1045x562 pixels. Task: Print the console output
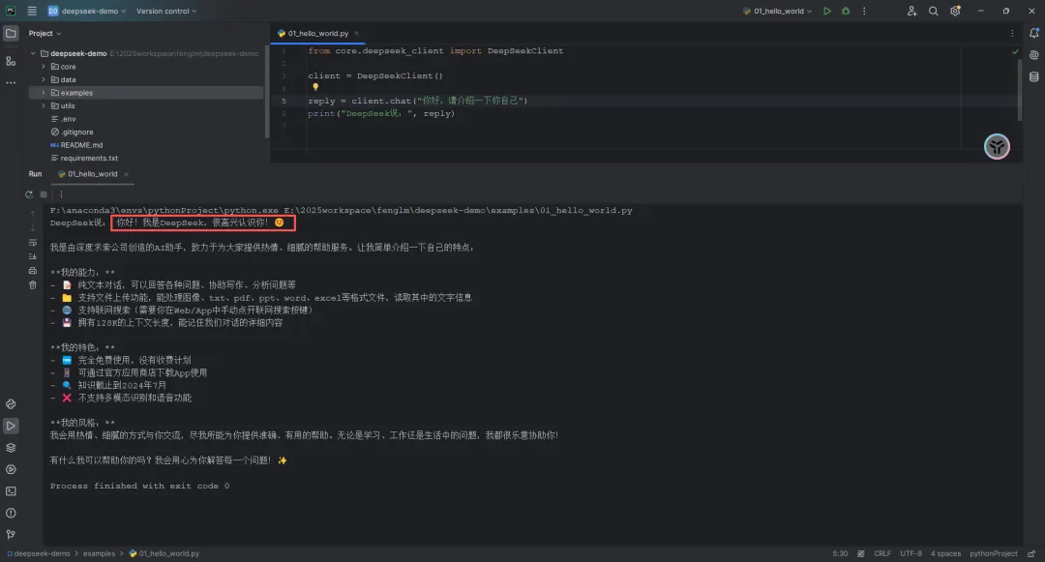(33, 270)
